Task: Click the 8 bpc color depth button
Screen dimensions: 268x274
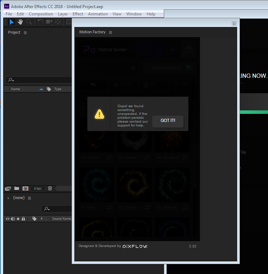Action: (38, 189)
